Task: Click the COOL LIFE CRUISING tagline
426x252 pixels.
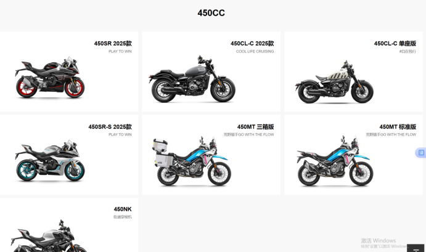Action: point(255,51)
